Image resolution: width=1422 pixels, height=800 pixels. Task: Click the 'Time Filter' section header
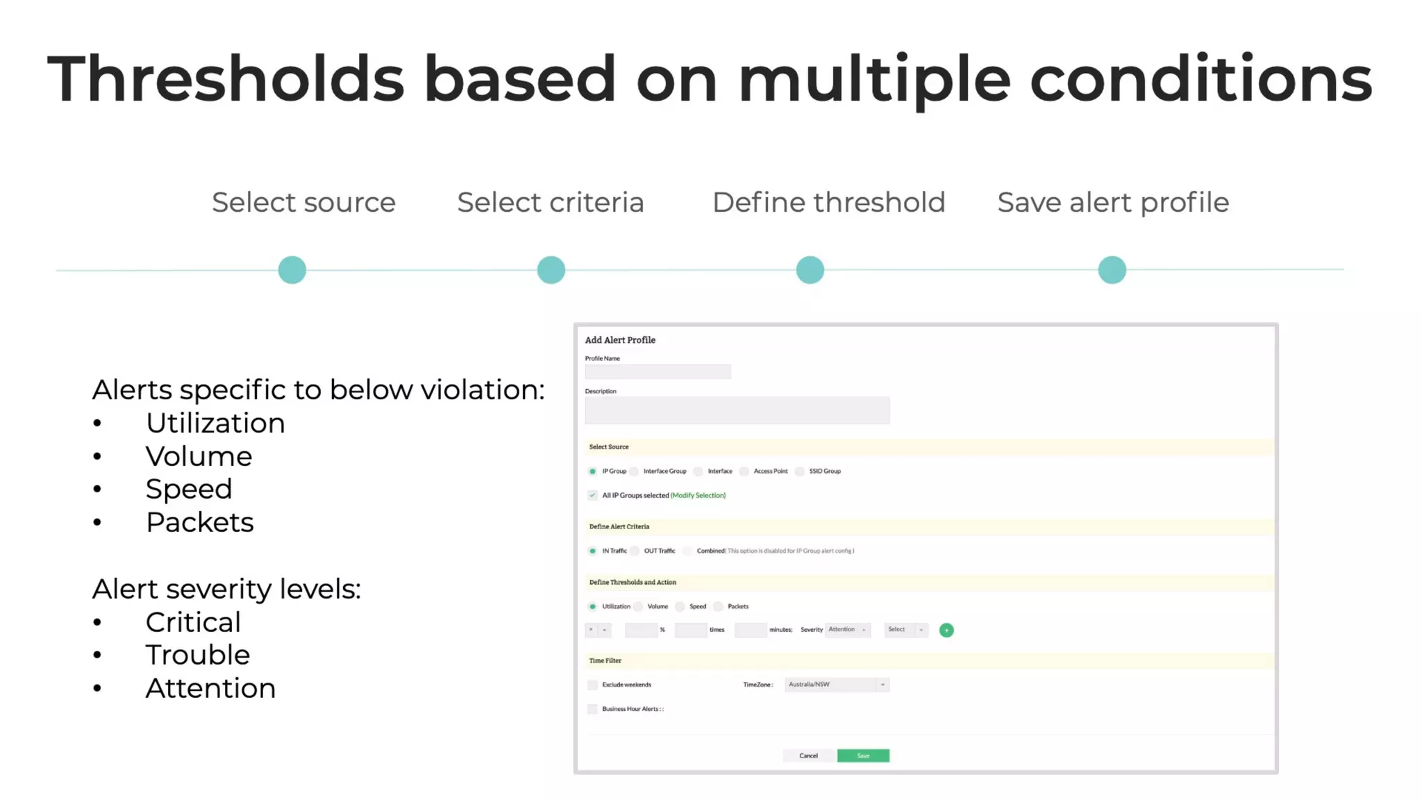(x=605, y=660)
